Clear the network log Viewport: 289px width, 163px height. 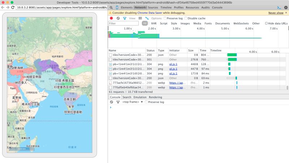point(118,18)
